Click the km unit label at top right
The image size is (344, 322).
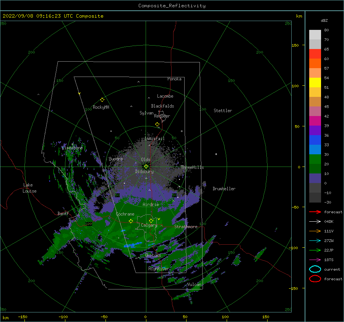299,16
